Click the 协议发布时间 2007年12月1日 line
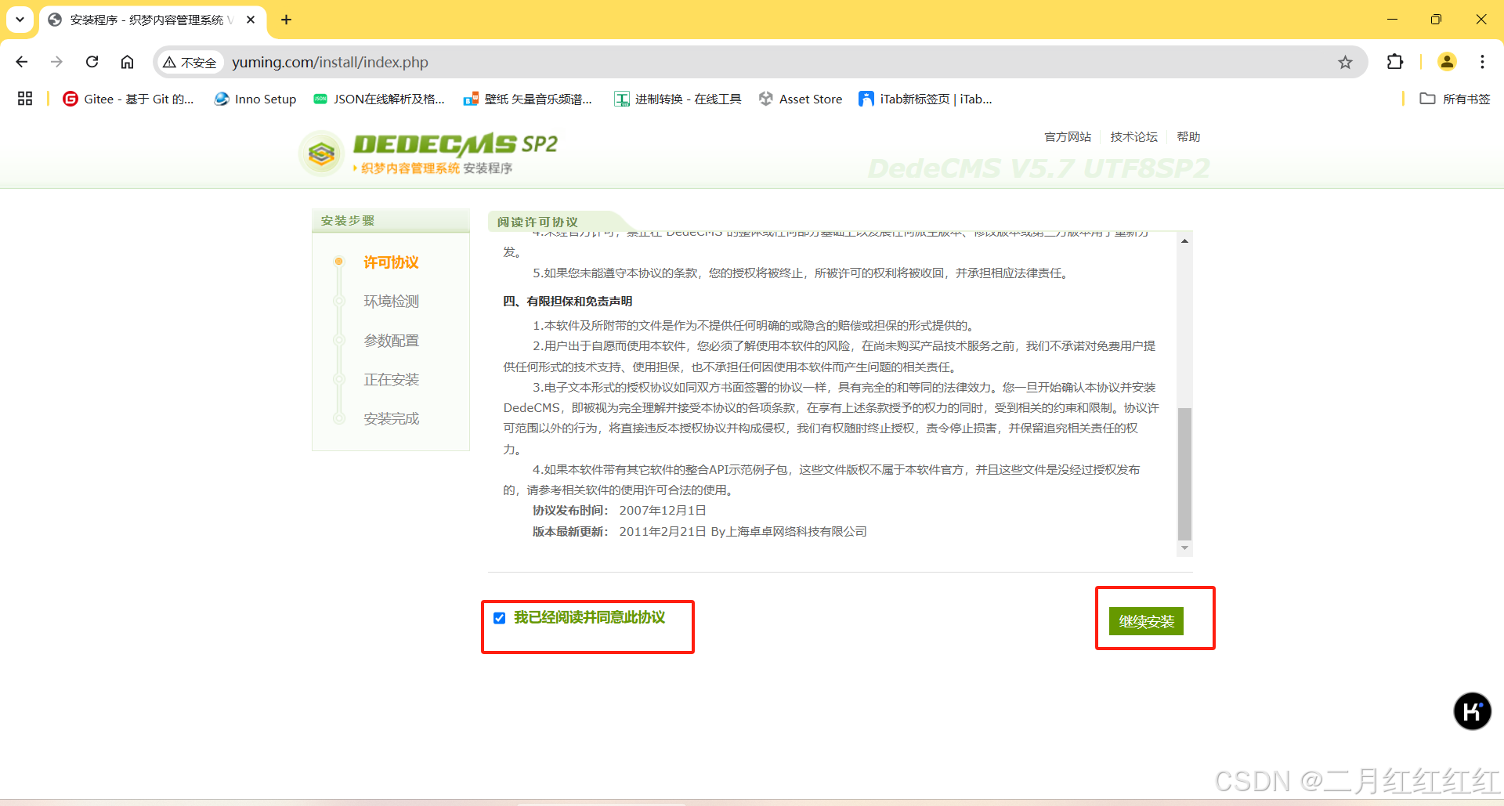Image resolution: width=1504 pixels, height=806 pixels. [x=619, y=511]
